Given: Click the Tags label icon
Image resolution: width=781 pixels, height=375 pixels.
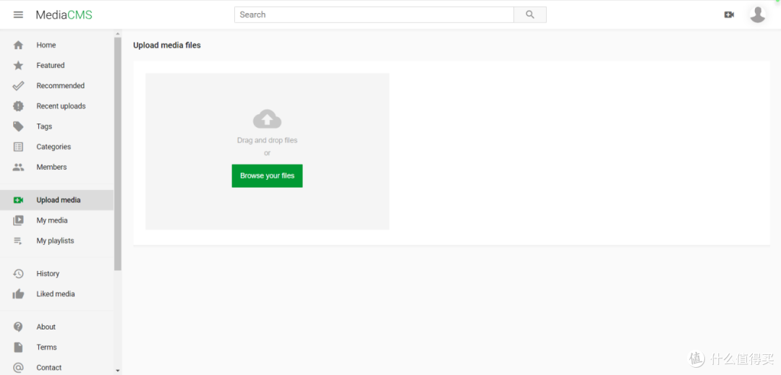Looking at the screenshot, I should tap(18, 126).
